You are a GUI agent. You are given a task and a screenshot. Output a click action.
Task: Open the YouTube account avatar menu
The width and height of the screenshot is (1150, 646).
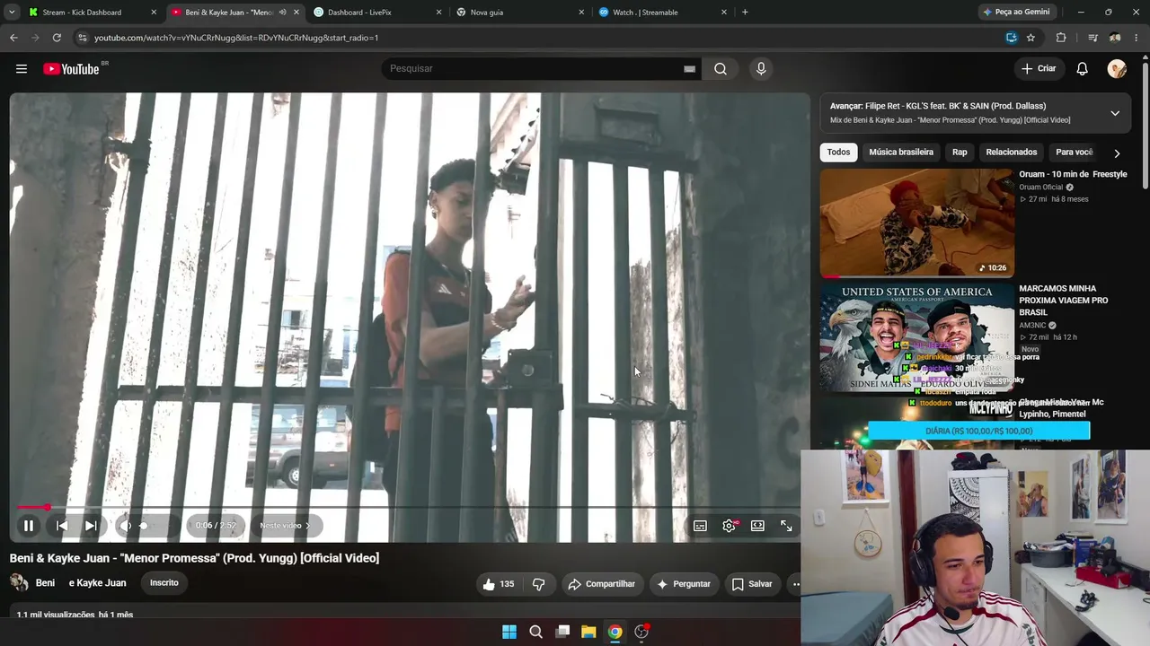click(x=1117, y=69)
